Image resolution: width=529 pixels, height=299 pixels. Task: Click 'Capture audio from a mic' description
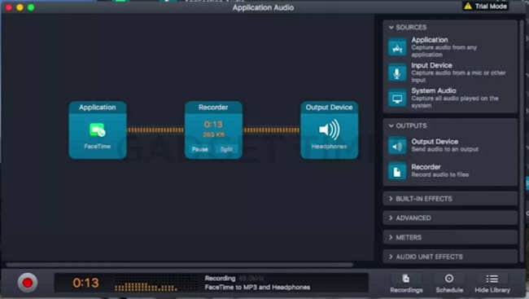[x=458, y=77]
